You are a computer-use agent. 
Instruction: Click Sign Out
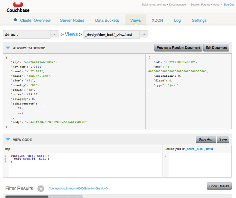coord(228,5)
